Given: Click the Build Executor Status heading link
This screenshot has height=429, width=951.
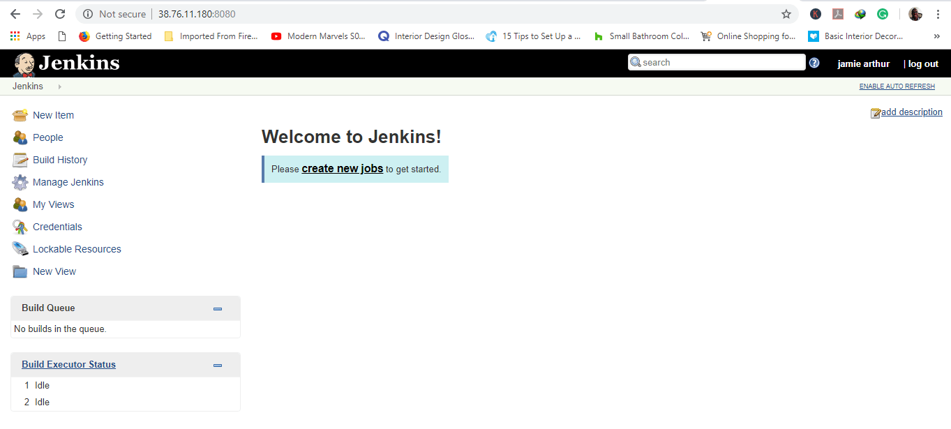Looking at the screenshot, I should (x=68, y=365).
